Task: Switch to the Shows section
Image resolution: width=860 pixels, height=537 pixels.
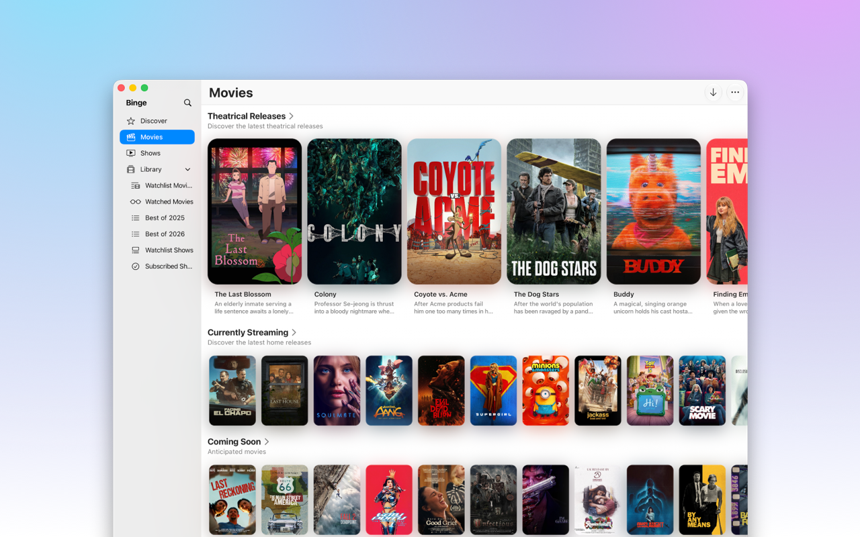Action: [x=157, y=153]
